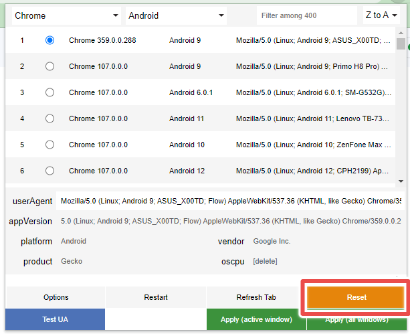Select row 6 Android 12 CPH2199 radio button
410x334 pixels.
click(49, 171)
